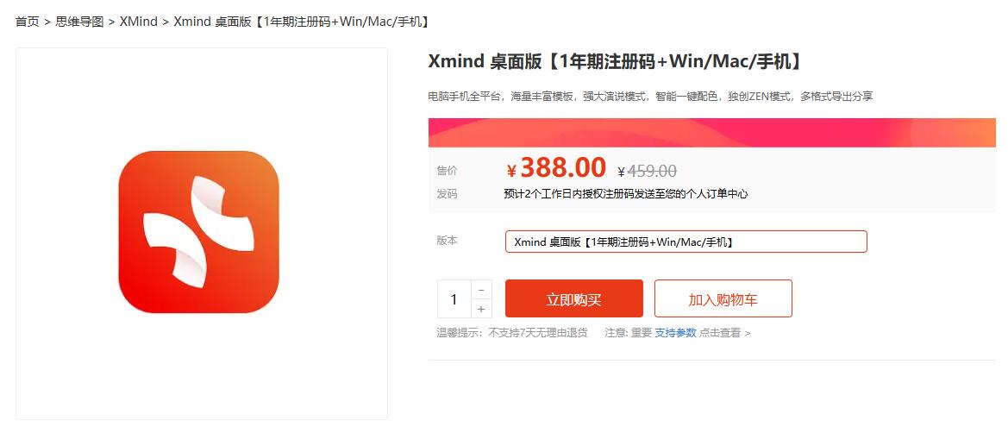Click the 不支持7天无理由退货 notice
This screenshot has width=1008, height=433.
click(x=537, y=333)
